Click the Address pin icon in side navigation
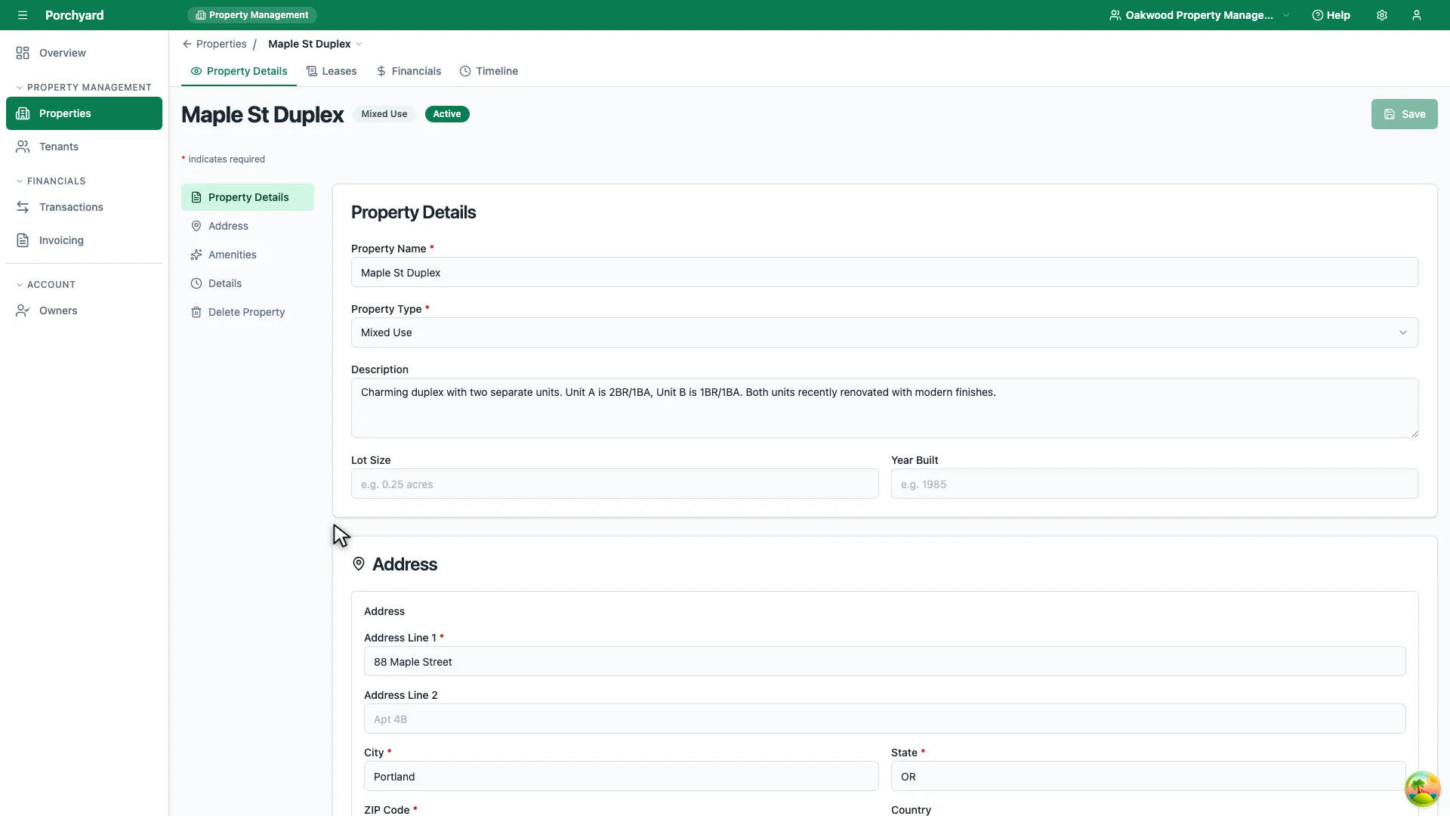Image resolution: width=1450 pixels, height=816 pixels. [x=196, y=226]
